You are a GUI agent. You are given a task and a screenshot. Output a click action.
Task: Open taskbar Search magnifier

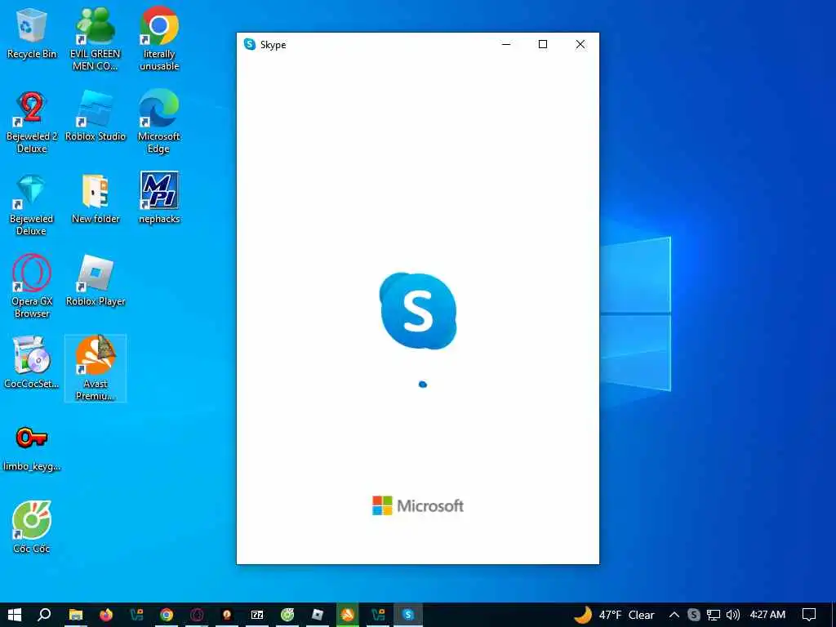(44, 615)
